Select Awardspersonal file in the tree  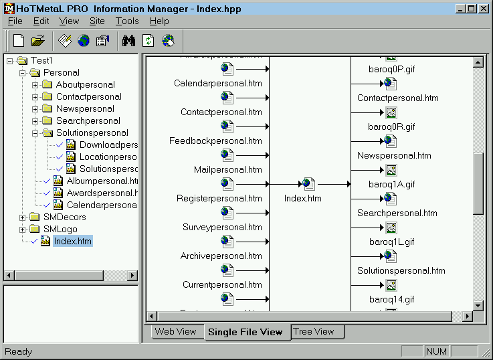click(102, 193)
